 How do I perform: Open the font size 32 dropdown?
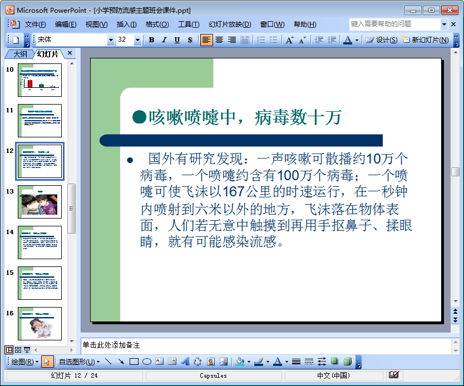(137, 40)
